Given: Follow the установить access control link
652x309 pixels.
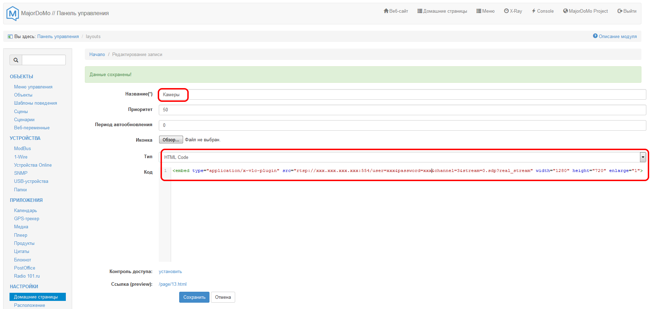Looking at the screenshot, I should pos(170,272).
